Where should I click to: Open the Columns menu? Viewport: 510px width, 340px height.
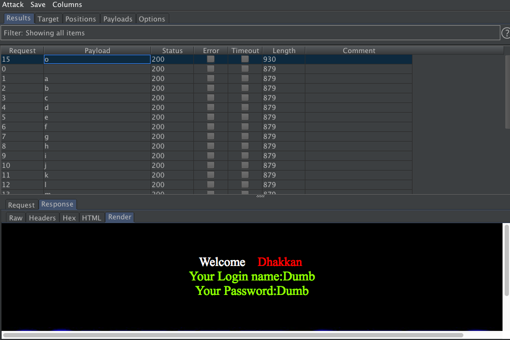tap(67, 5)
